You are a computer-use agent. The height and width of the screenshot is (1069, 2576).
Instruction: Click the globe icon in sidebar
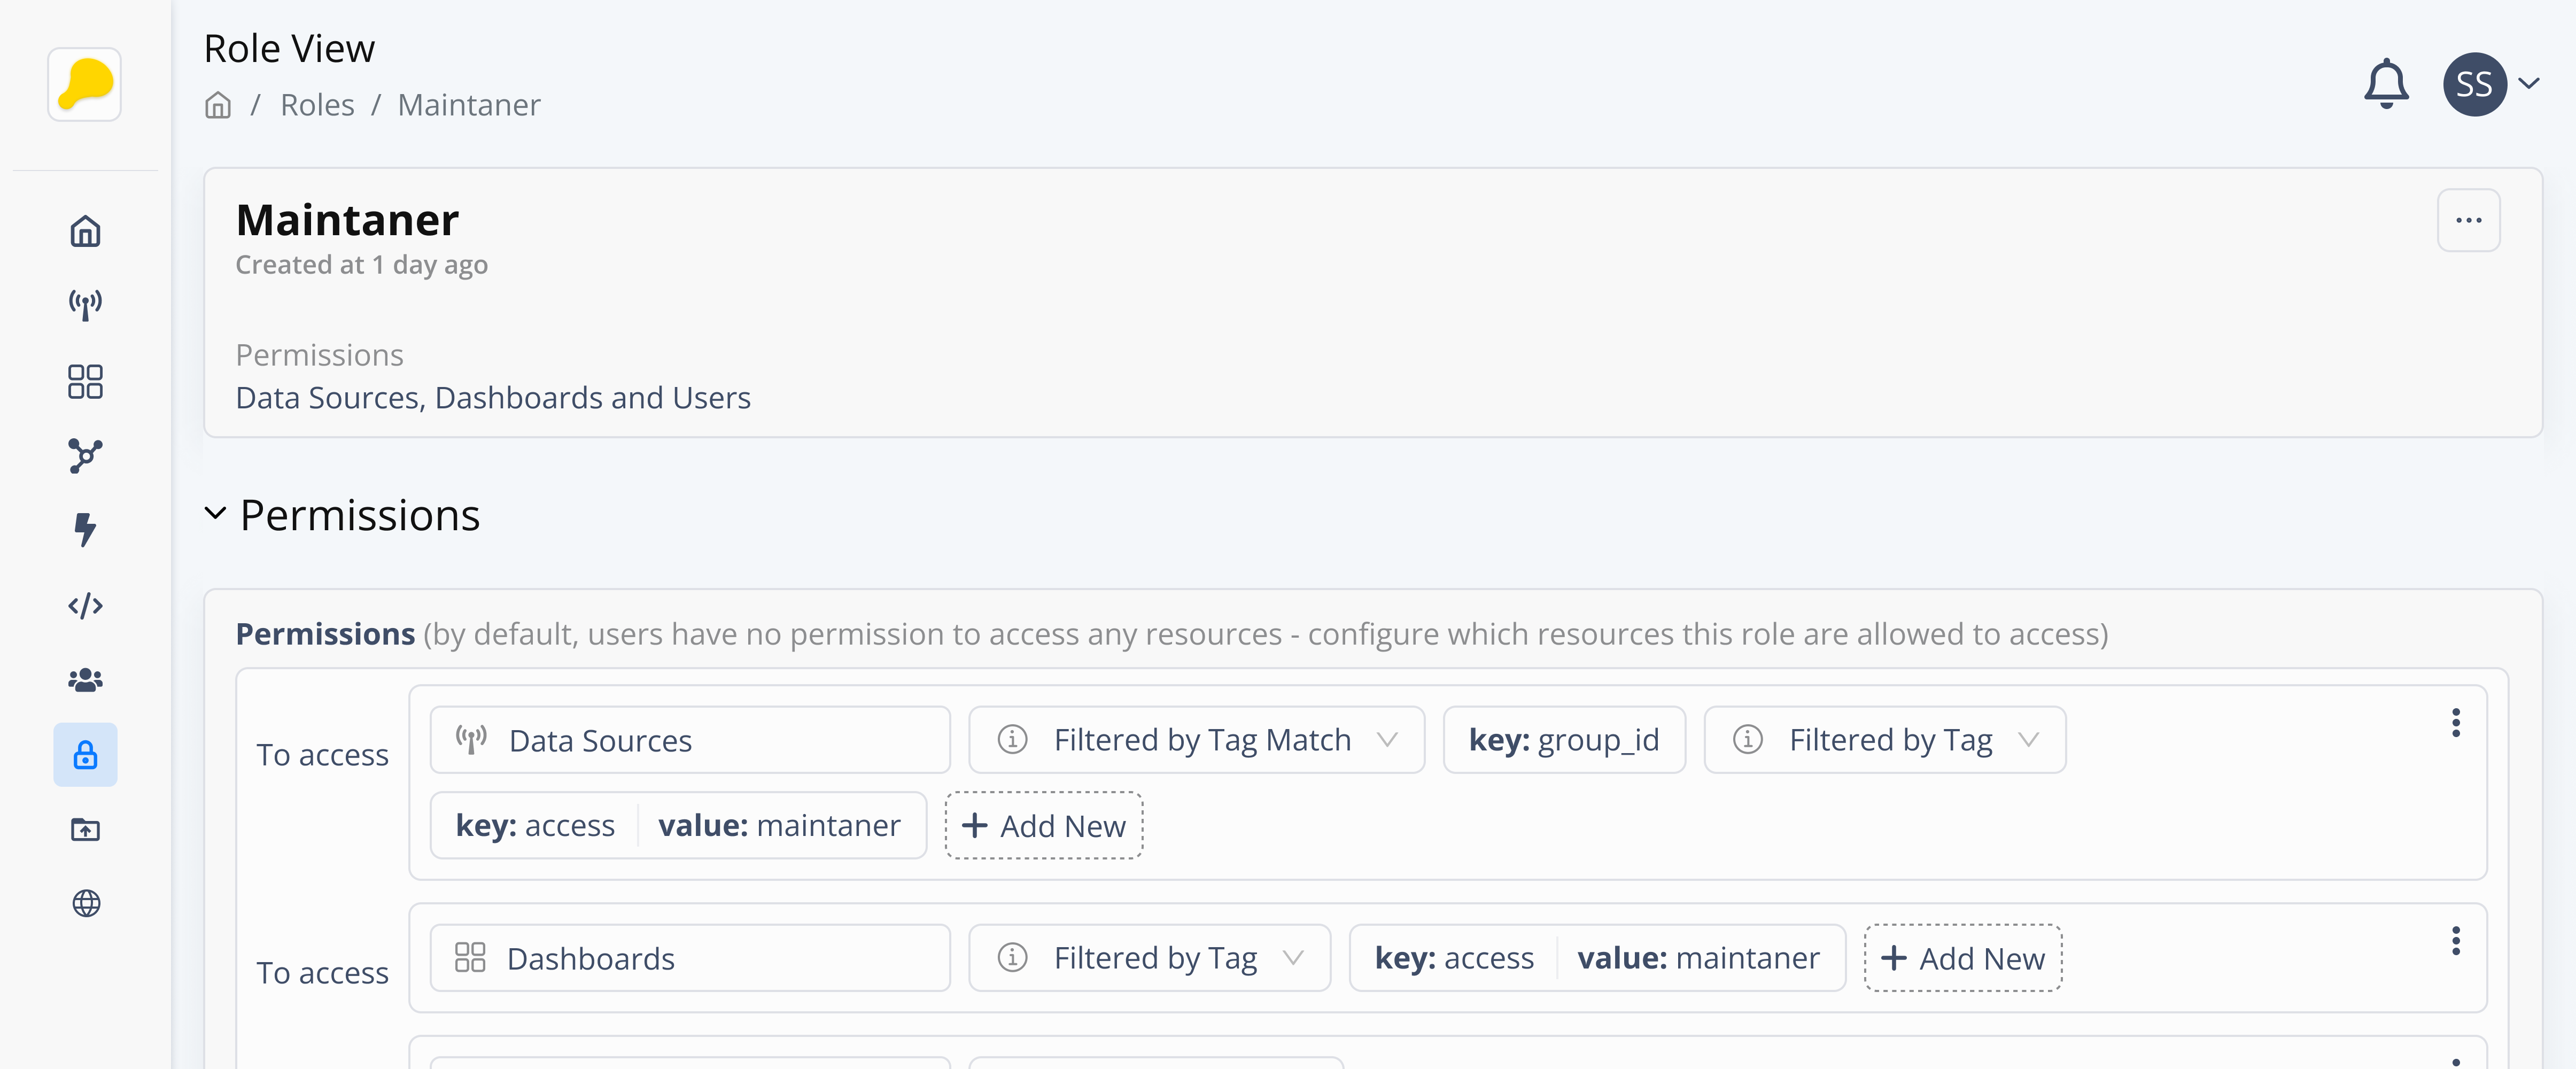coord(86,903)
